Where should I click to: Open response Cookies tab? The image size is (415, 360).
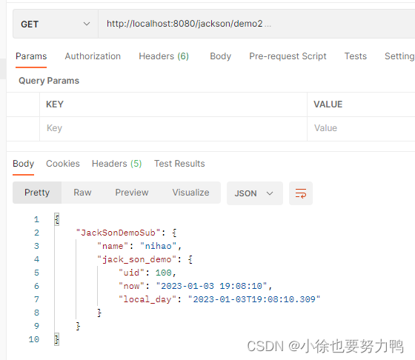[x=63, y=164]
